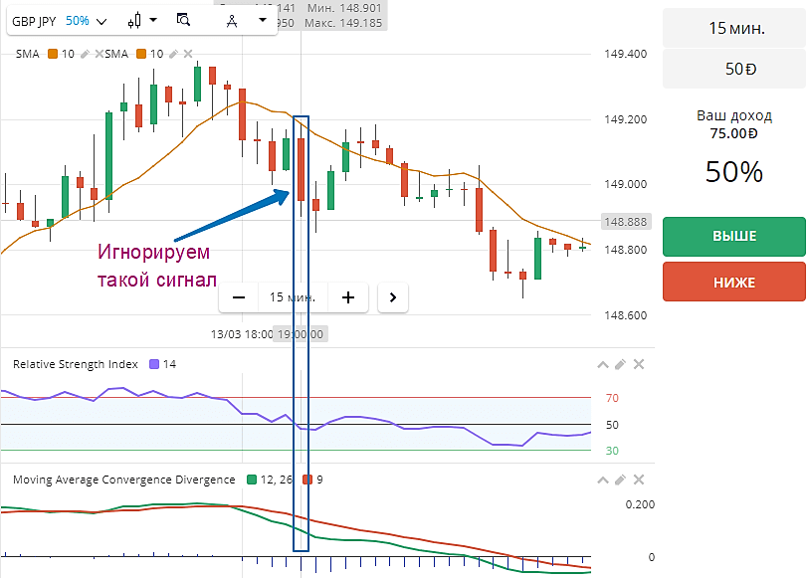
Task: Remove the second SMA with its X icon
Action: (x=187, y=54)
